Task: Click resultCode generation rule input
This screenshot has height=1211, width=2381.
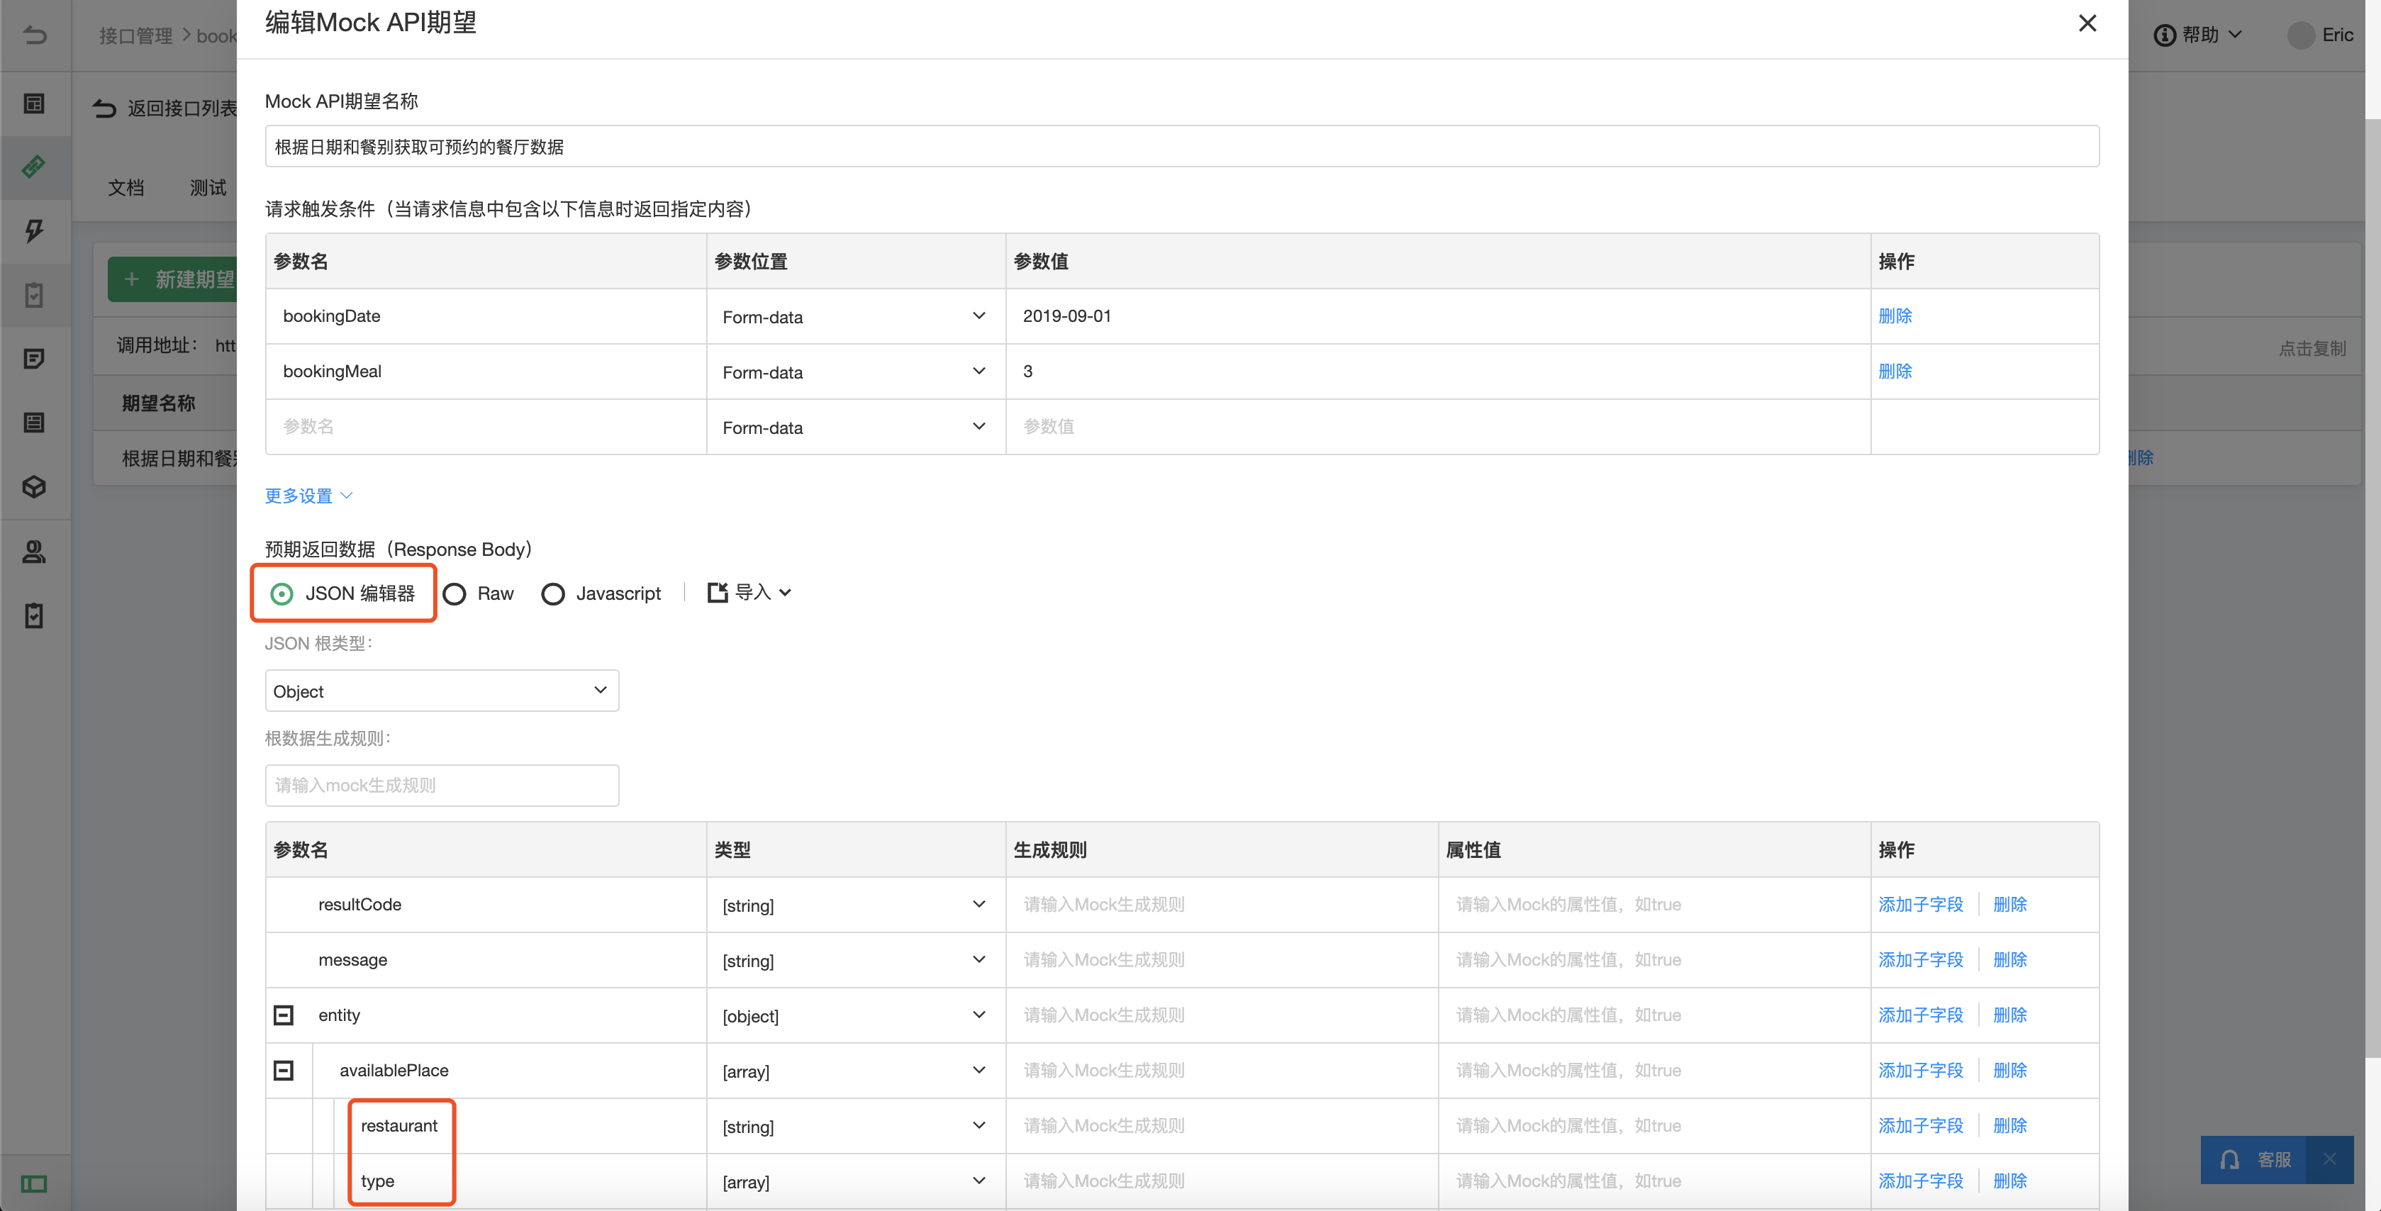Action: [1222, 905]
